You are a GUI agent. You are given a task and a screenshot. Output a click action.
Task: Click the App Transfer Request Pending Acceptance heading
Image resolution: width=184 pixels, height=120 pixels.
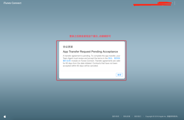pos(90,52)
